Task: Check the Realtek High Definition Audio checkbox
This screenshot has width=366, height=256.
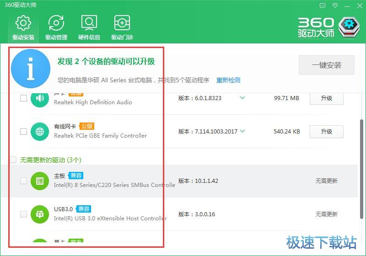Action: (24, 98)
